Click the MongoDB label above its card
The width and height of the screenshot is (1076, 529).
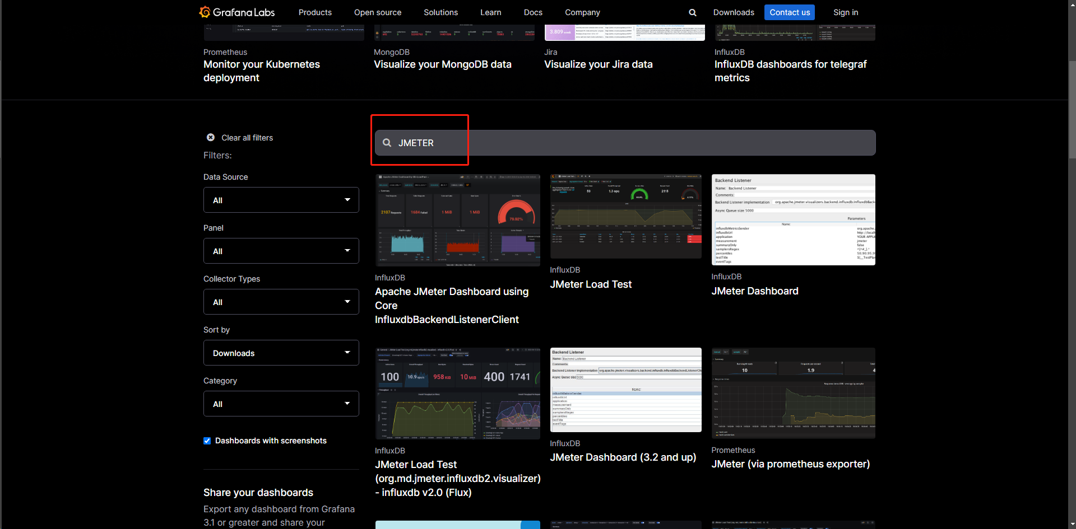(x=392, y=52)
